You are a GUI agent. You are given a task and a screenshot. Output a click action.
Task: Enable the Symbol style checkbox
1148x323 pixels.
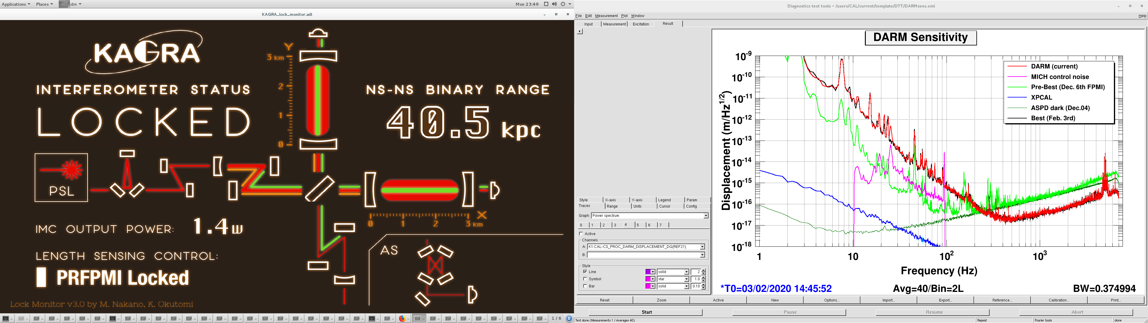585,279
